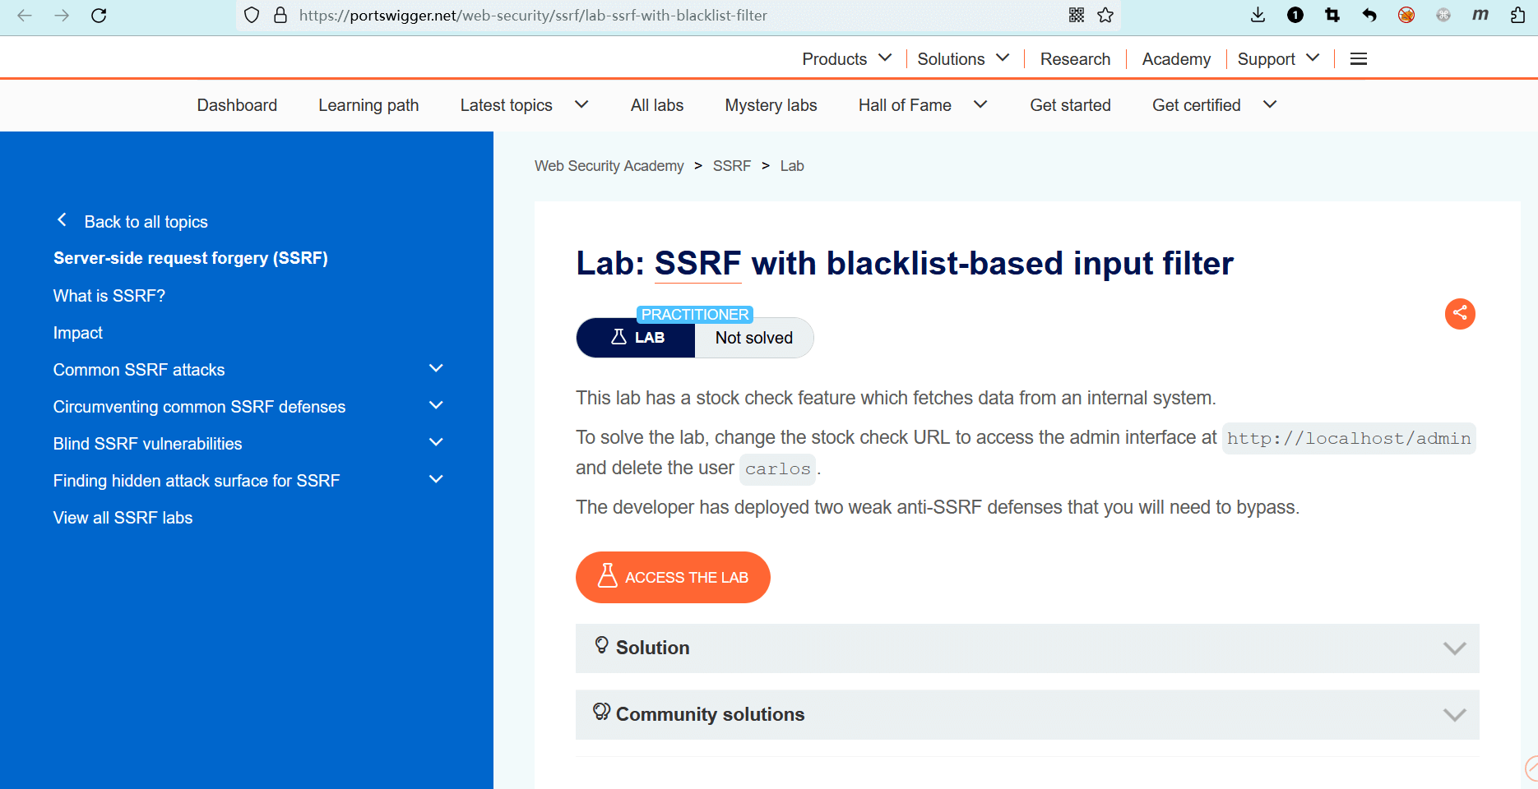The height and width of the screenshot is (789, 1538).
Task: Expand the Community solutions section
Action: click(x=1026, y=714)
